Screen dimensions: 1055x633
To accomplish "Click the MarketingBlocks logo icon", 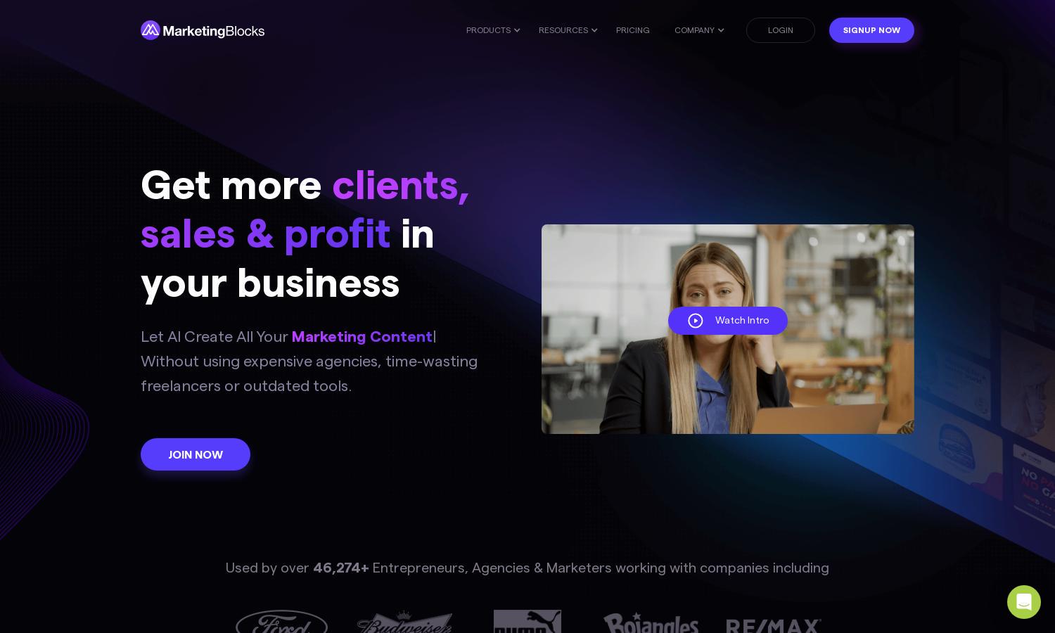I will pos(151,30).
